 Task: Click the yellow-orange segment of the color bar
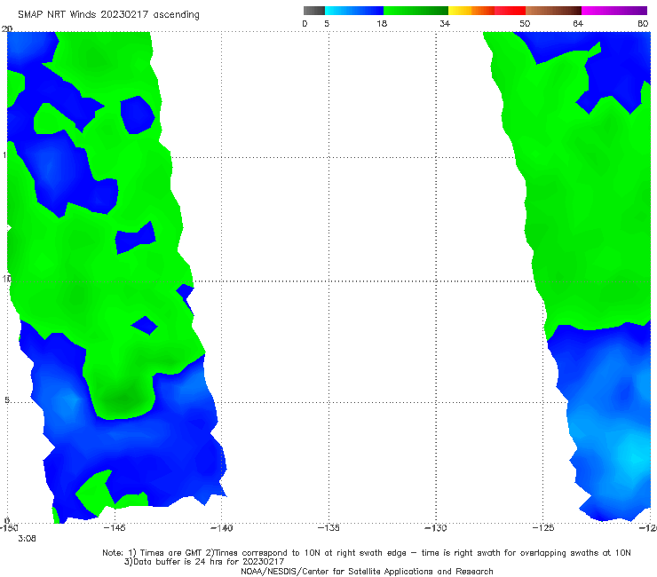pos(471,11)
